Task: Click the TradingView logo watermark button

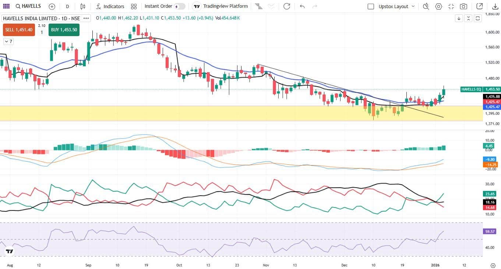Action: tap(10, 251)
